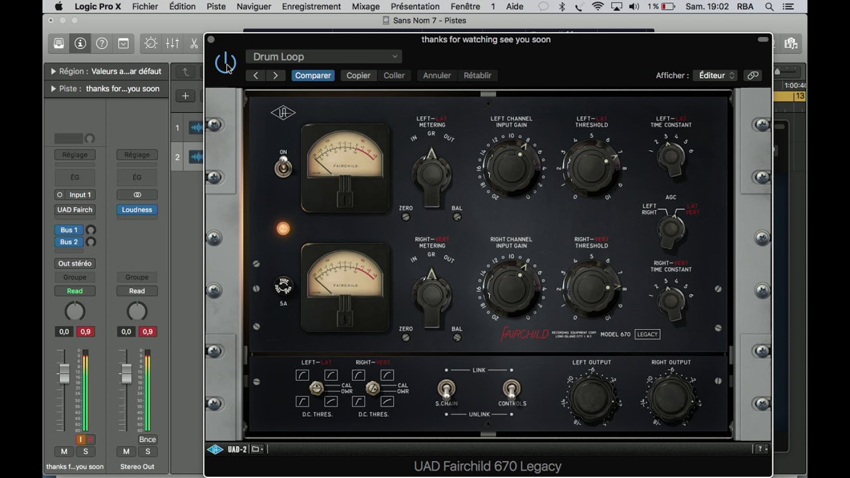Mute the Stereo Out channel
This screenshot has height=478, width=850.
click(x=126, y=451)
